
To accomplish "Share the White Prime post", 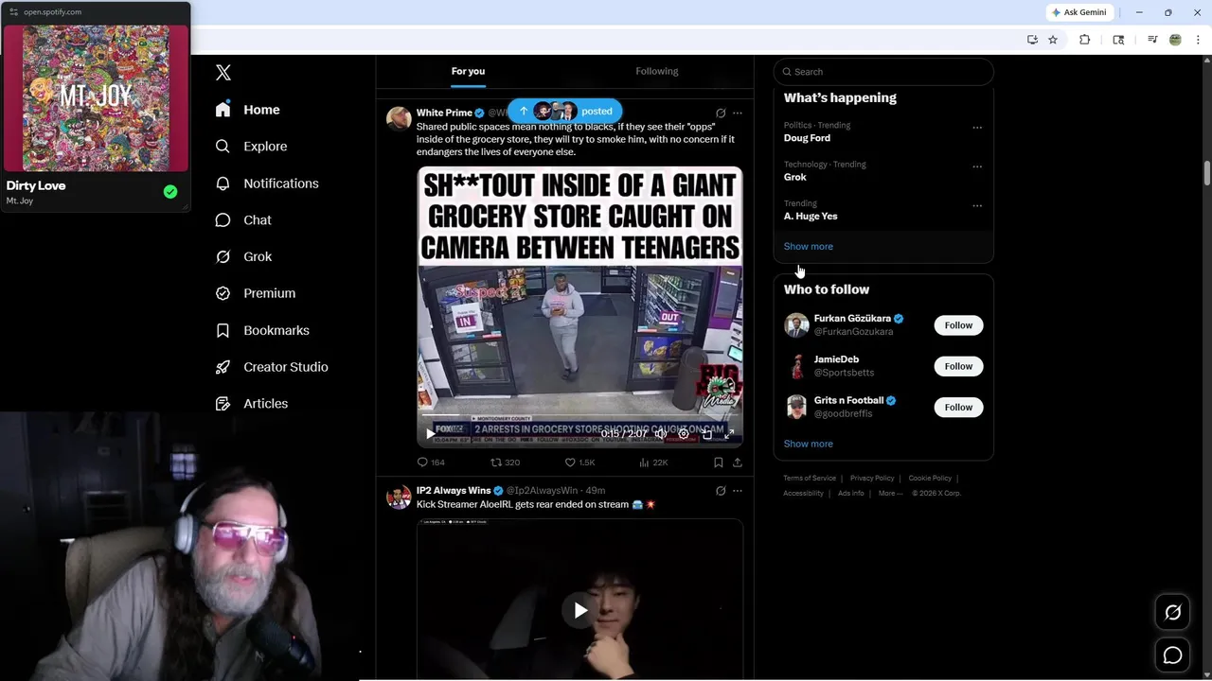I will click(x=738, y=463).
